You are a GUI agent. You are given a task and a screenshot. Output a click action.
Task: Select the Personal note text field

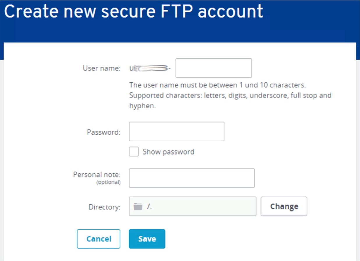[x=192, y=178]
